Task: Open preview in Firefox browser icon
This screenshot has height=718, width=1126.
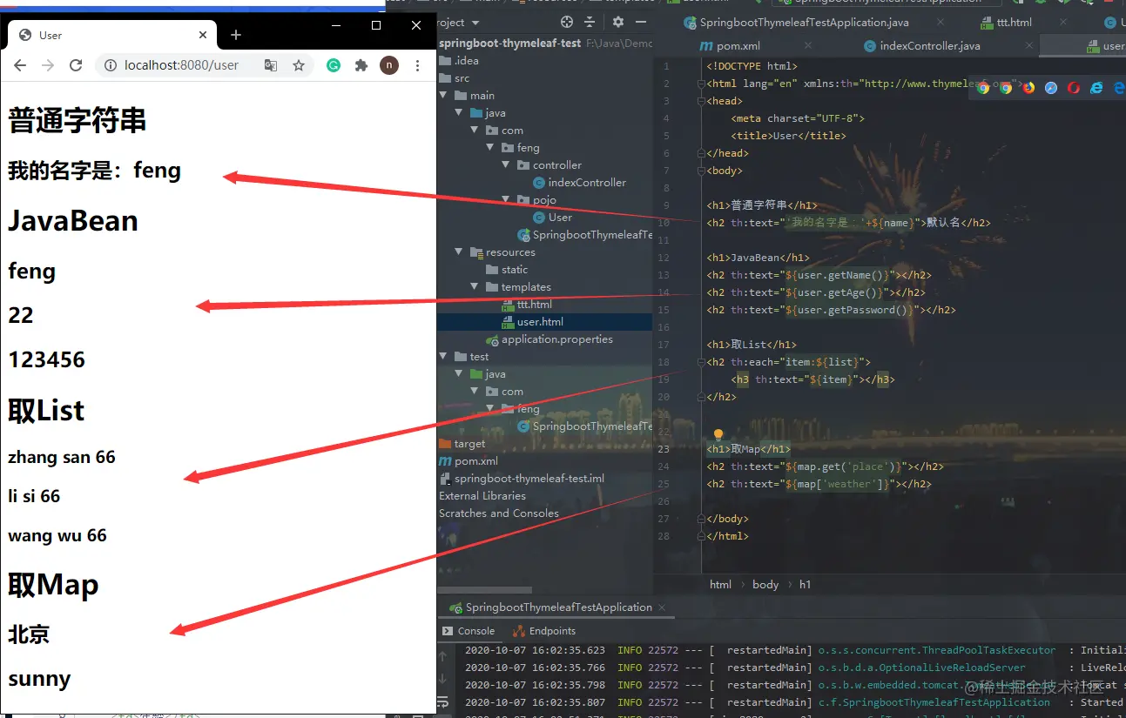Action: 1028,87
